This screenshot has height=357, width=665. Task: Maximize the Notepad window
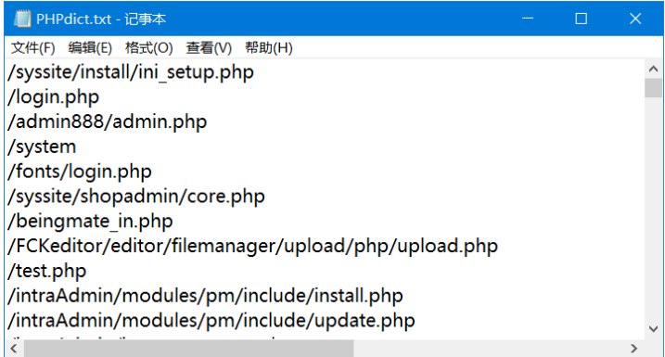pyautogui.click(x=581, y=19)
